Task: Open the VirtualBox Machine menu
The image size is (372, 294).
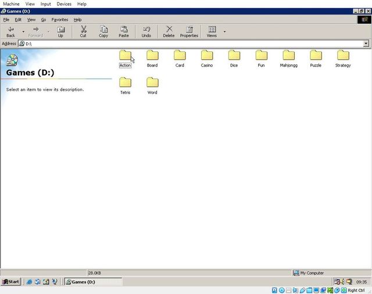Action: (11, 4)
